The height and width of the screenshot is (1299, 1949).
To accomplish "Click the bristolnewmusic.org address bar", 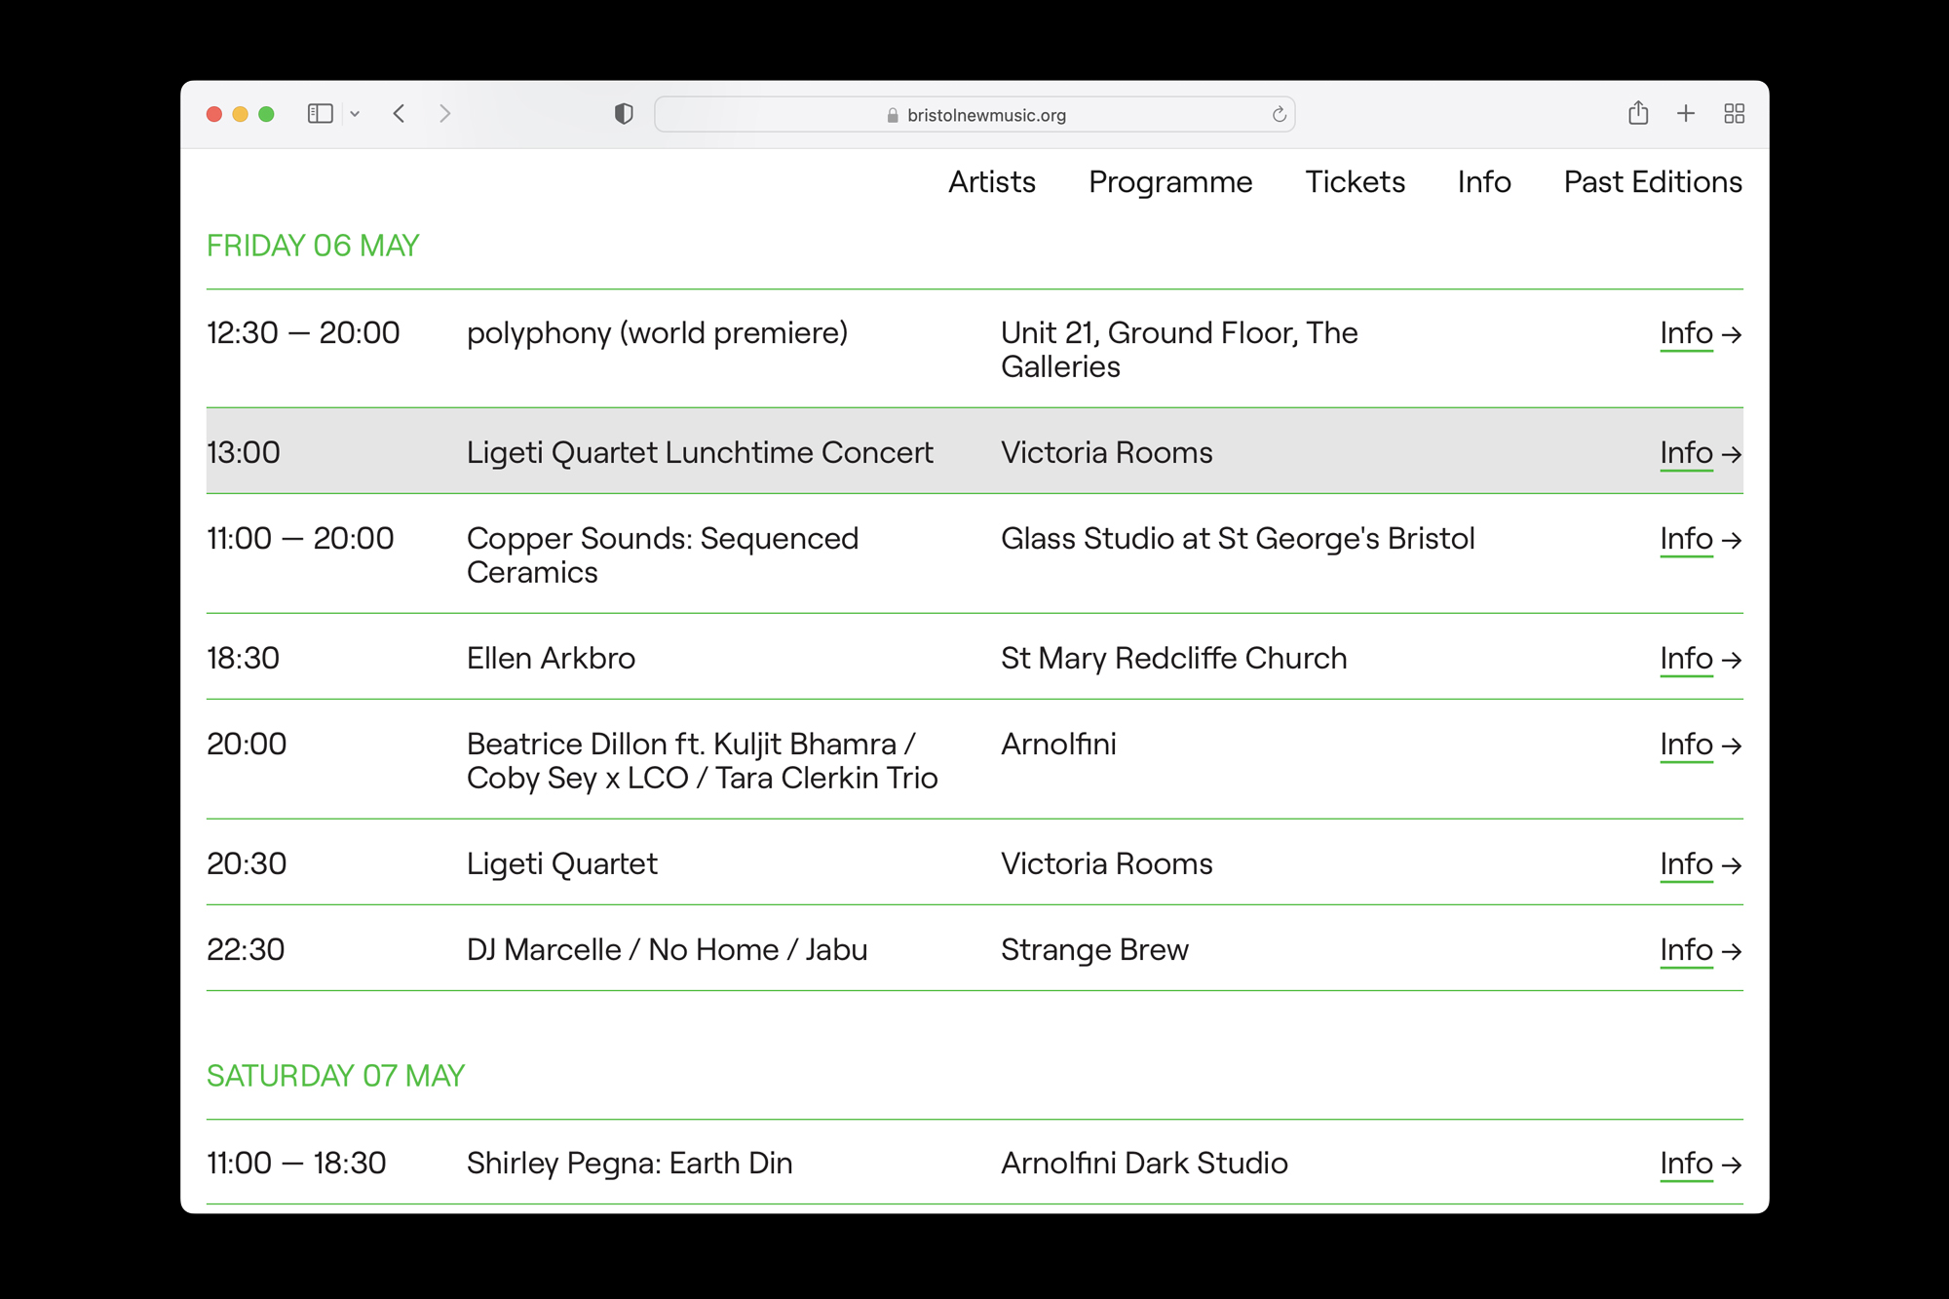I will 974,115.
